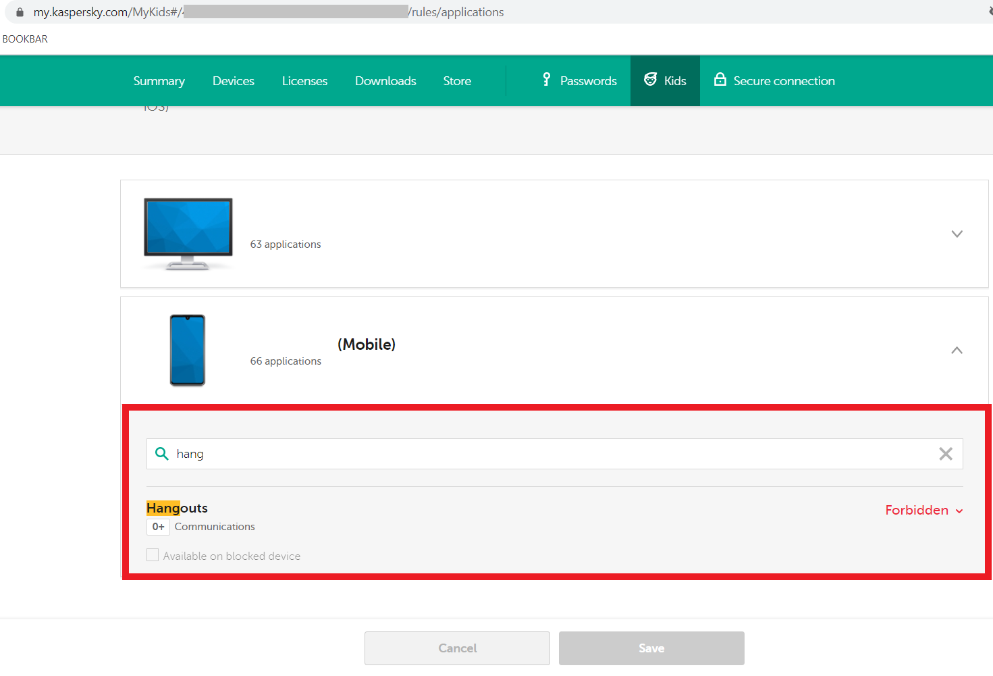The height and width of the screenshot is (676, 993).
Task: Click the browser address bar URL
Action: point(269,12)
